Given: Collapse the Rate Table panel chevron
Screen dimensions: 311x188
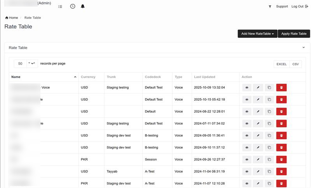Looking at the screenshot, I should point(304,47).
